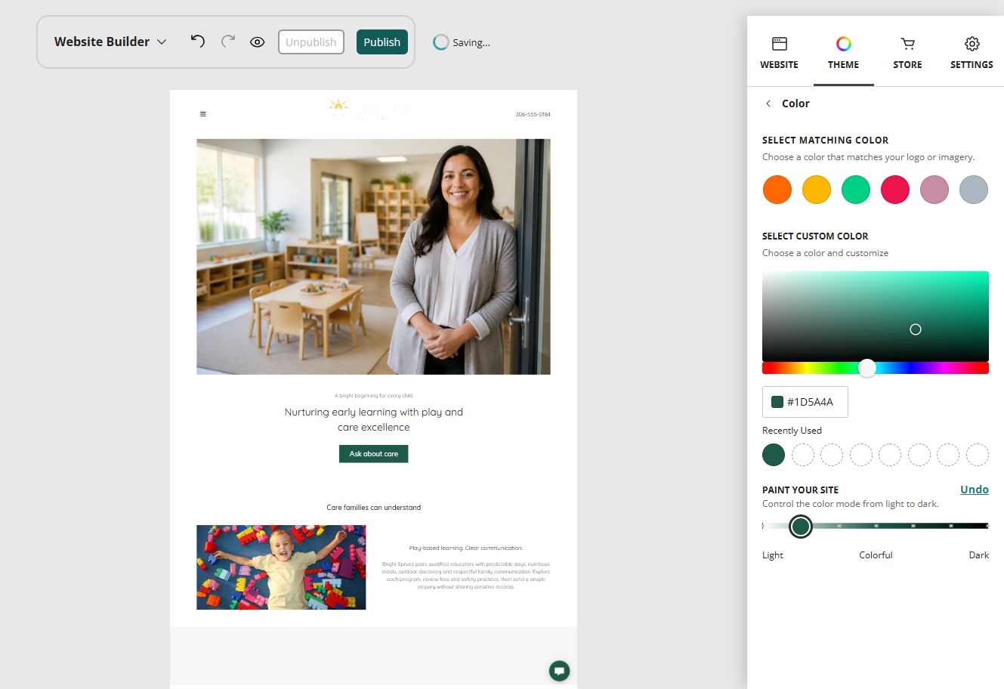1004x689 pixels.
Task: Open the Theme tab
Action: point(843,53)
